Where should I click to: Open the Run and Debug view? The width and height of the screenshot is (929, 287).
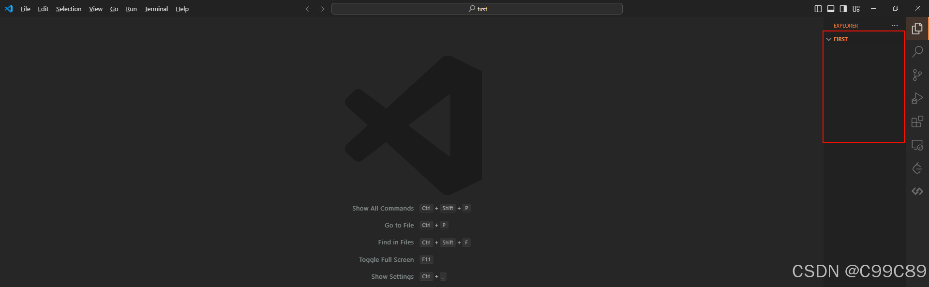(x=917, y=98)
